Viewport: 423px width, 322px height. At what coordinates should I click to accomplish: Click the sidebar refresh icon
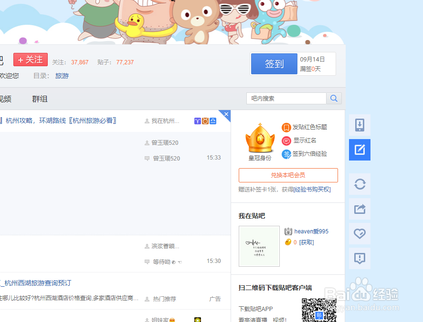(360, 184)
